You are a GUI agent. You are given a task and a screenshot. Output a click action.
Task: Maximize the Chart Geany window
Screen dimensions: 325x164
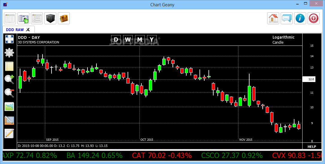pyautogui.click(x=306, y=3)
